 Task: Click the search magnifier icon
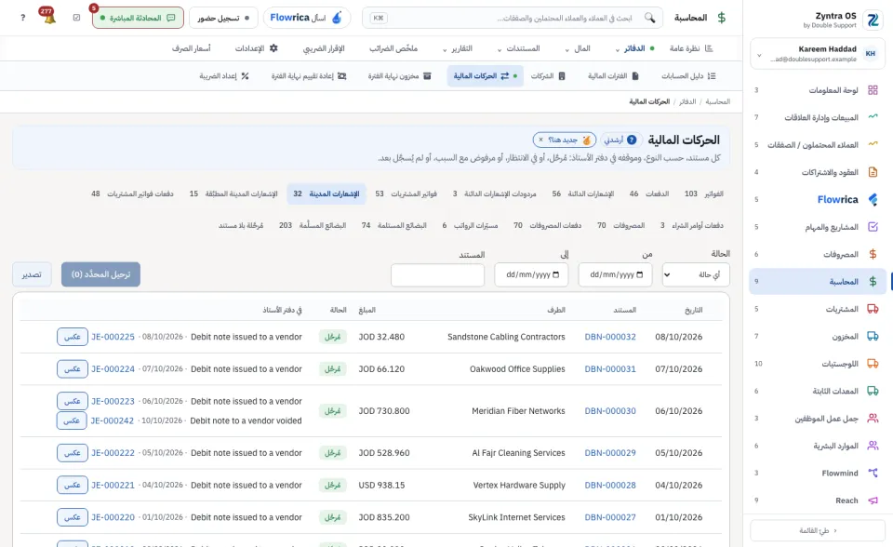[x=650, y=18]
